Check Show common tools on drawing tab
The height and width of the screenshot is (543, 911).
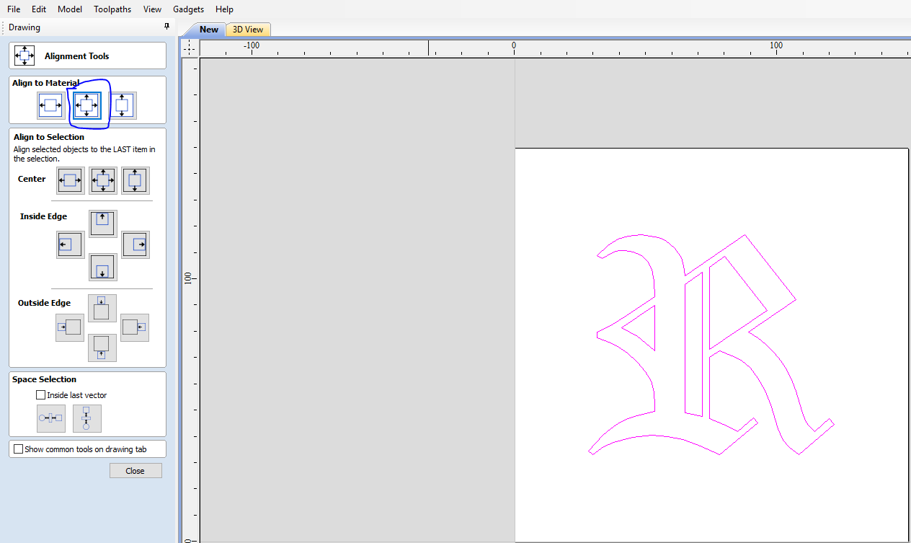pyautogui.click(x=18, y=448)
